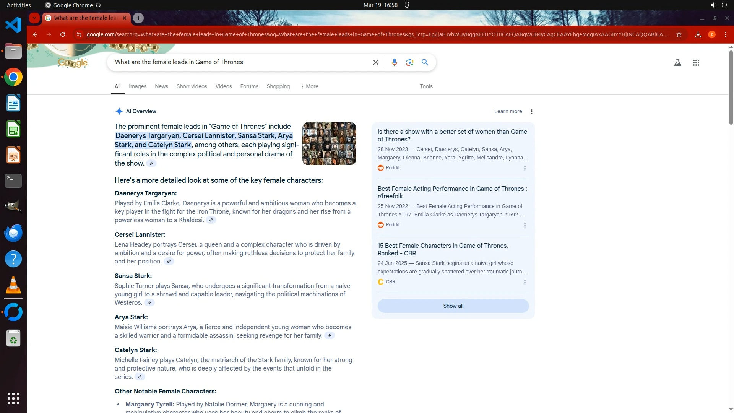The width and height of the screenshot is (734, 413).
Task: Click the Game of Thrones cast thumbnail
Action: (329, 143)
